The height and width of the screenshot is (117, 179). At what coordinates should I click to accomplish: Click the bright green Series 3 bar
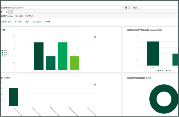pyautogui.click(x=63, y=56)
